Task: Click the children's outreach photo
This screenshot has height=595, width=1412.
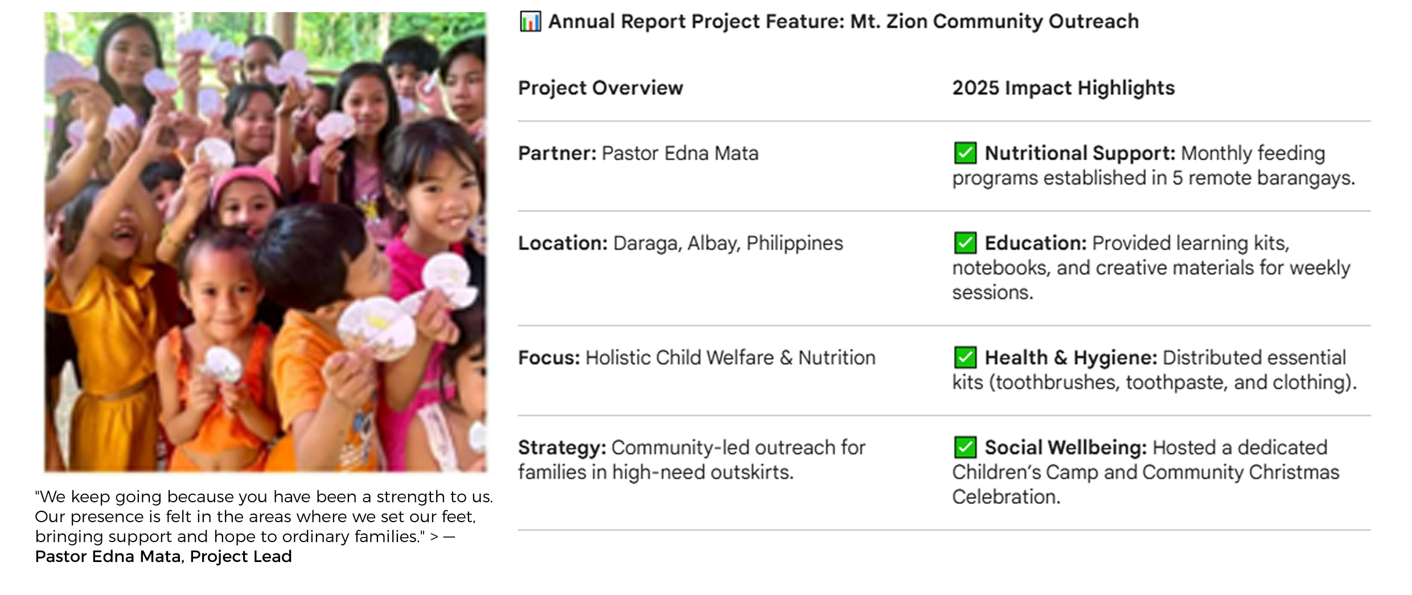Action: 265,242
